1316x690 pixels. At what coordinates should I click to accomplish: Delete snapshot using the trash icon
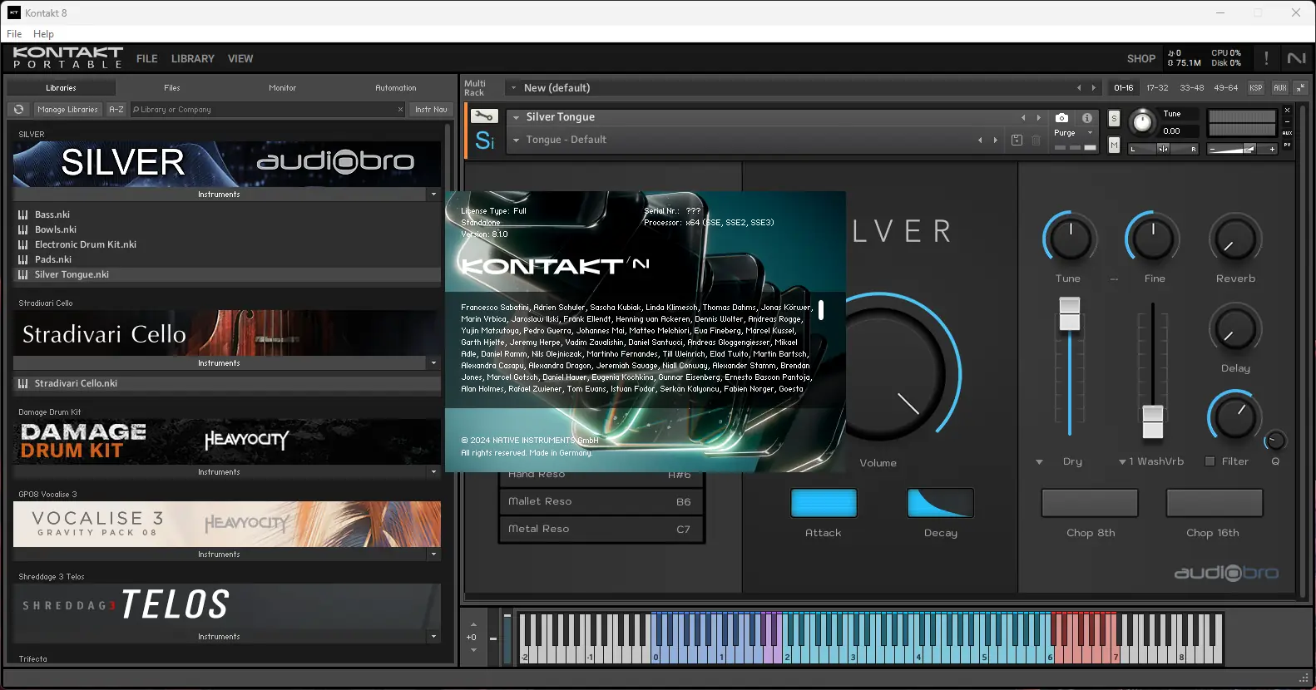(1036, 140)
